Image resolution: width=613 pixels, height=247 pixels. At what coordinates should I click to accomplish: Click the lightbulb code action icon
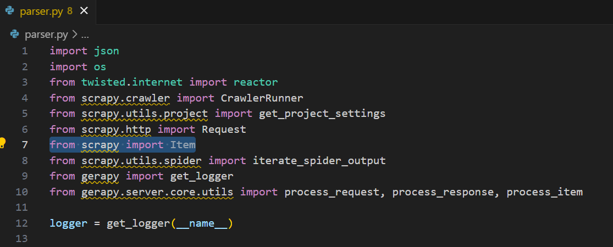[x=3, y=144]
